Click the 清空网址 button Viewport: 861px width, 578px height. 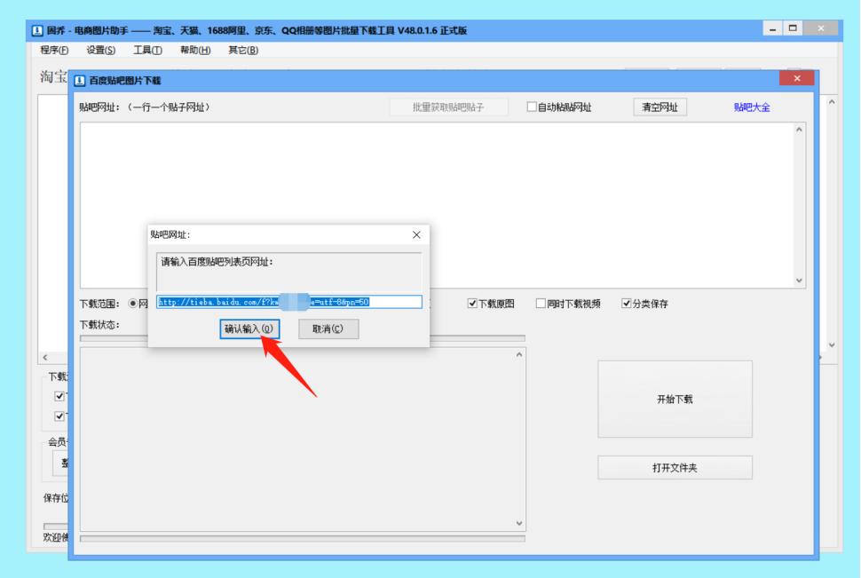point(660,107)
